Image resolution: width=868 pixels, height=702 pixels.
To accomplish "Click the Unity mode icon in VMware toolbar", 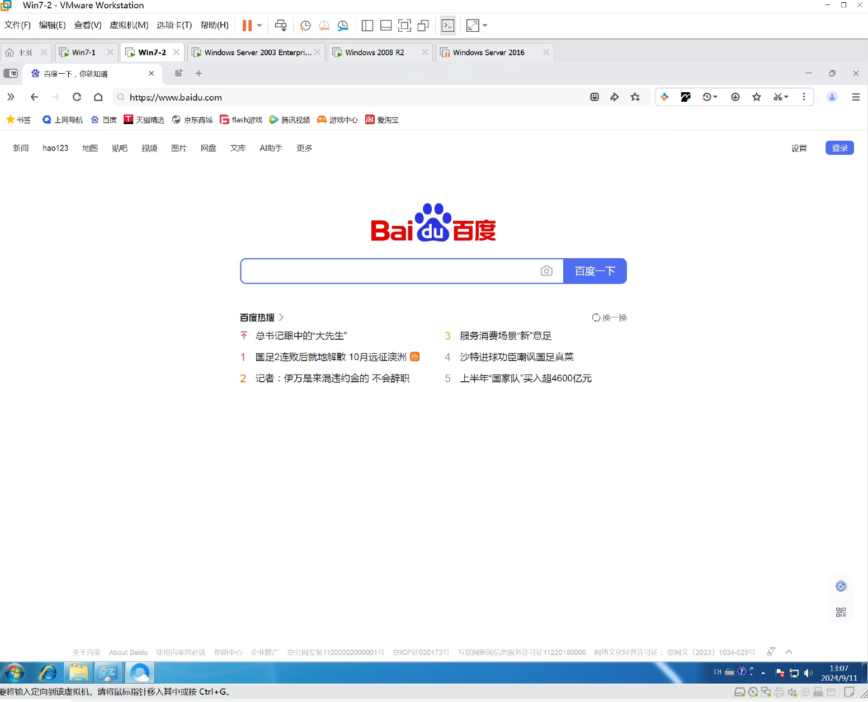I will click(x=423, y=25).
